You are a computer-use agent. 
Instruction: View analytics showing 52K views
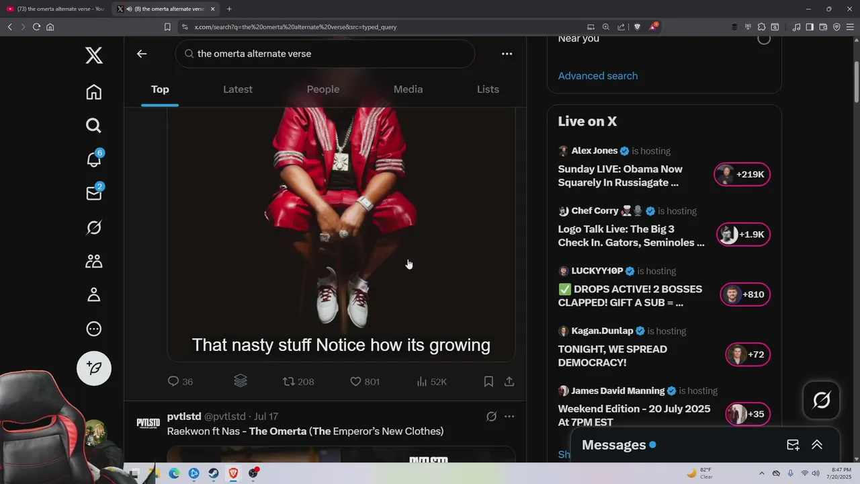pos(431,381)
